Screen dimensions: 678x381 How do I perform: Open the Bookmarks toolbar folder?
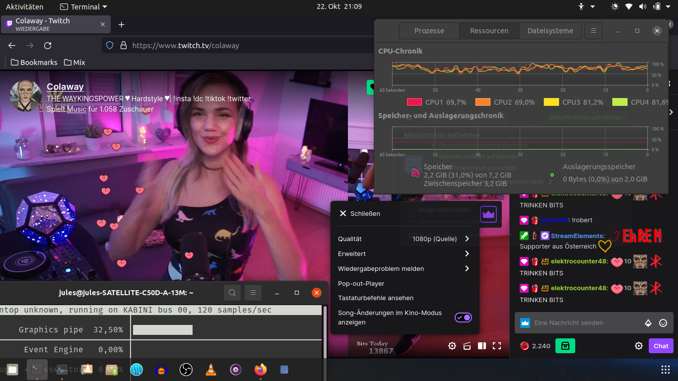pos(34,63)
